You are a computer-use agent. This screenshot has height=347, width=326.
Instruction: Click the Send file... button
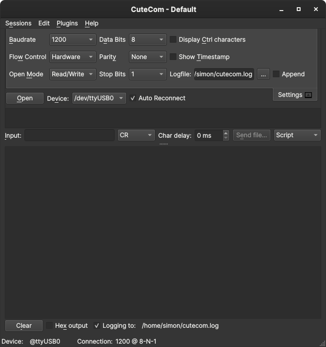(x=252, y=135)
